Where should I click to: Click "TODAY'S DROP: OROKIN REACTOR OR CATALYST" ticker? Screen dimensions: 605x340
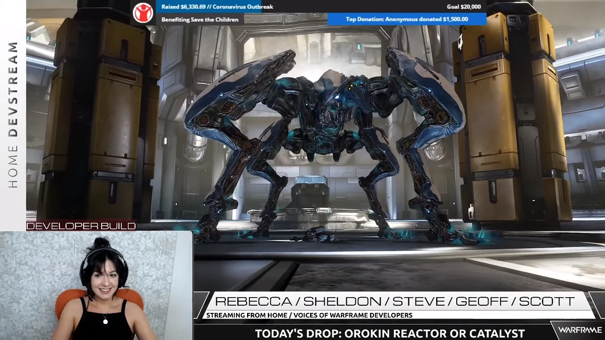(390, 333)
